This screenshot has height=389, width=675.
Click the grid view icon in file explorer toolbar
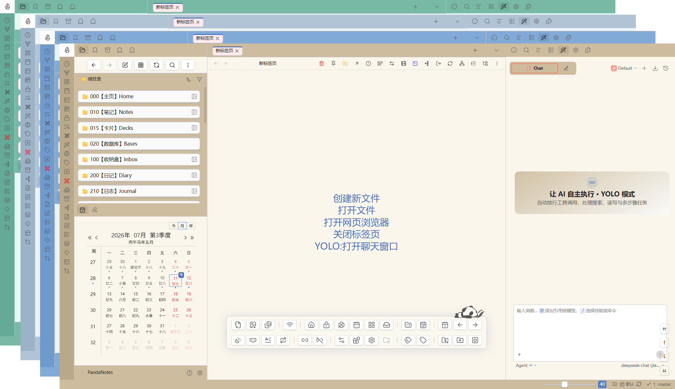pos(141,65)
